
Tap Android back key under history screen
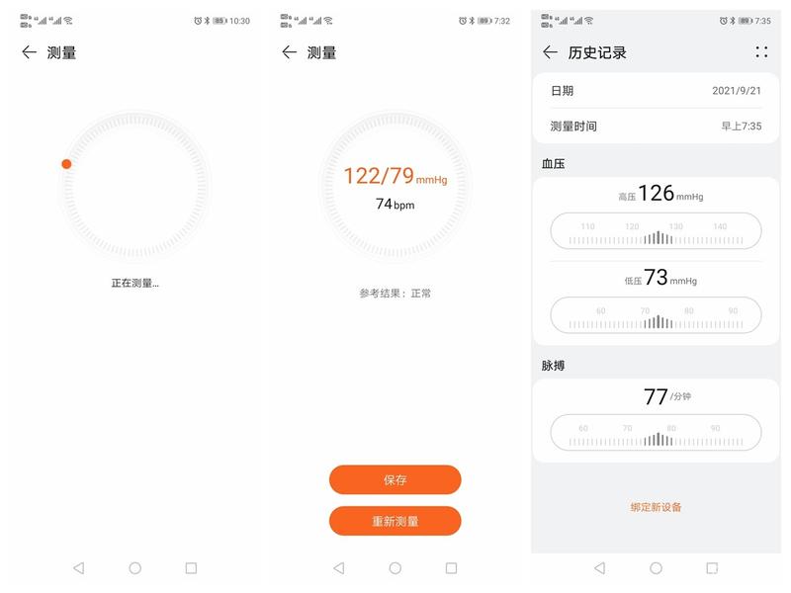600,568
